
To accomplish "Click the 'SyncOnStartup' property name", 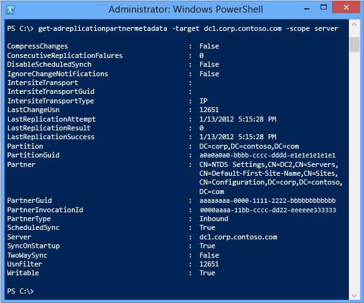I will 33,246.
